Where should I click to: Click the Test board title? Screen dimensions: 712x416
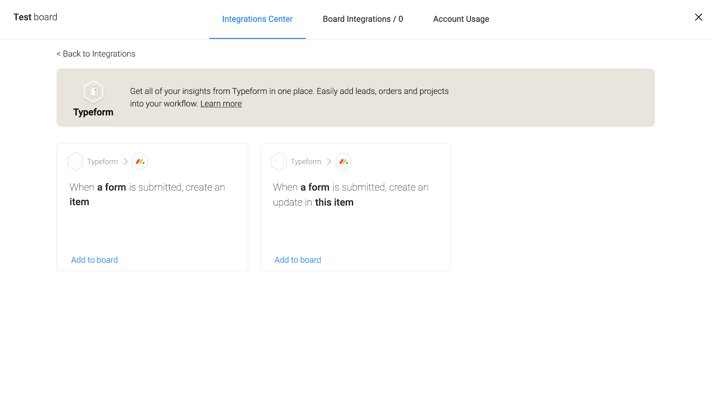[x=35, y=17]
